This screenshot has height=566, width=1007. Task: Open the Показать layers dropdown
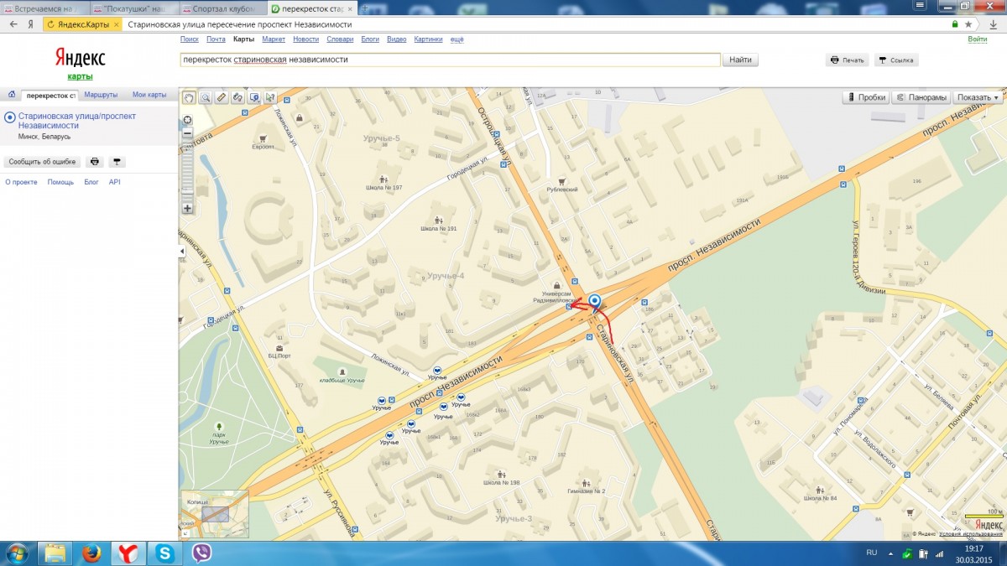(978, 97)
